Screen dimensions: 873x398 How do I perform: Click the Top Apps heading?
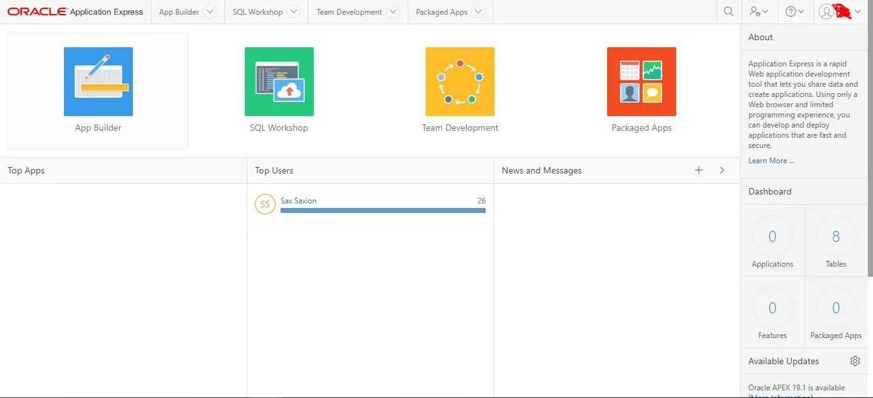click(x=26, y=170)
